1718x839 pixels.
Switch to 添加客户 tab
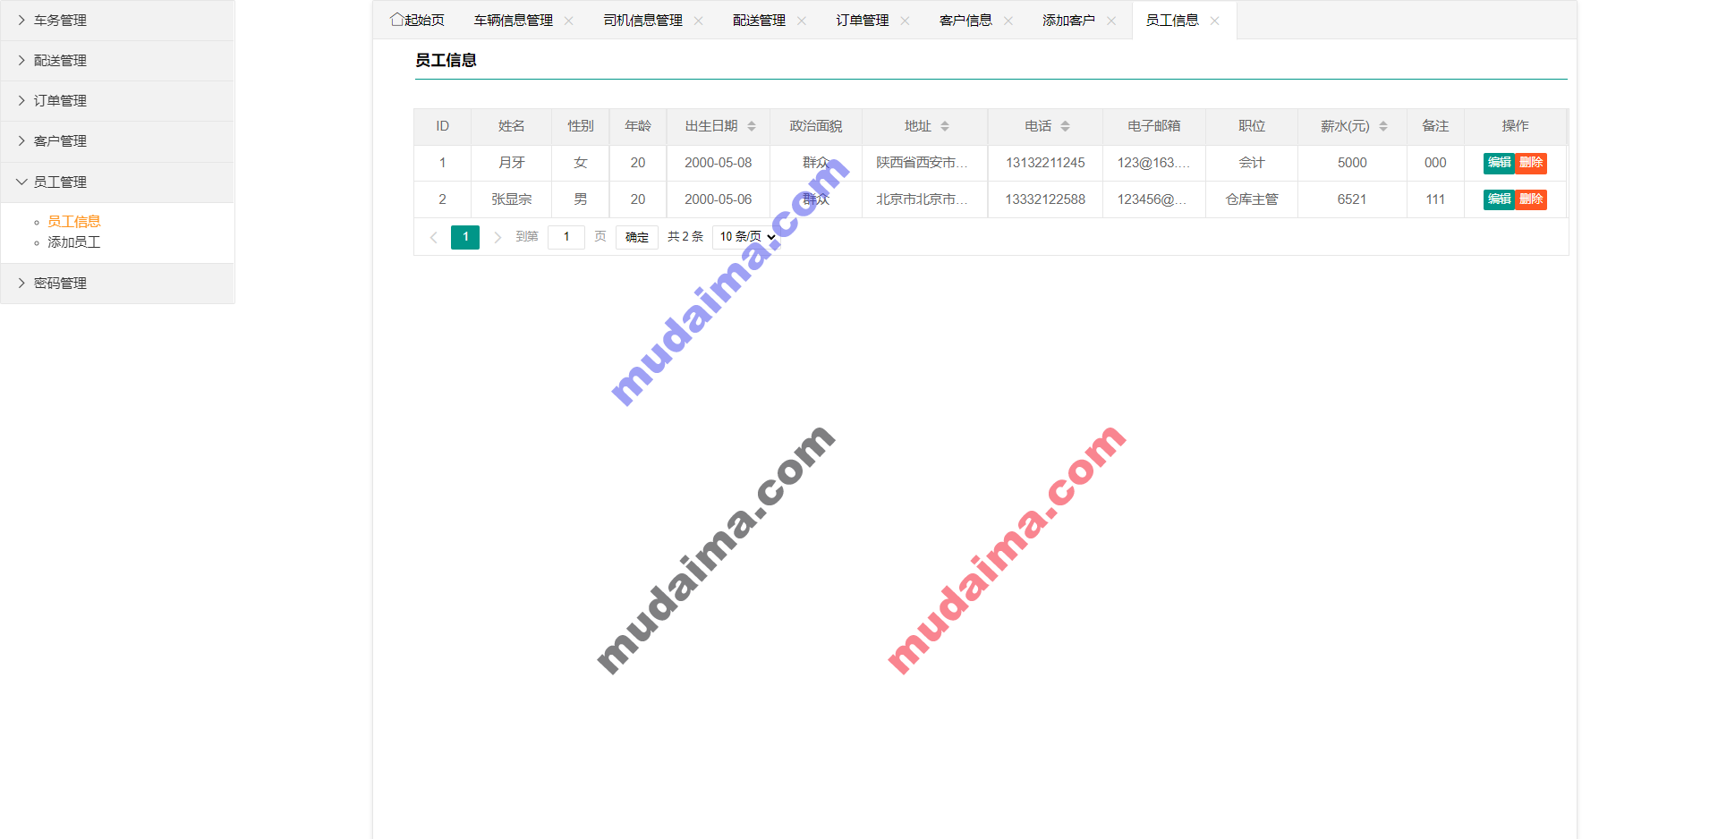pyautogui.click(x=1068, y=21)
